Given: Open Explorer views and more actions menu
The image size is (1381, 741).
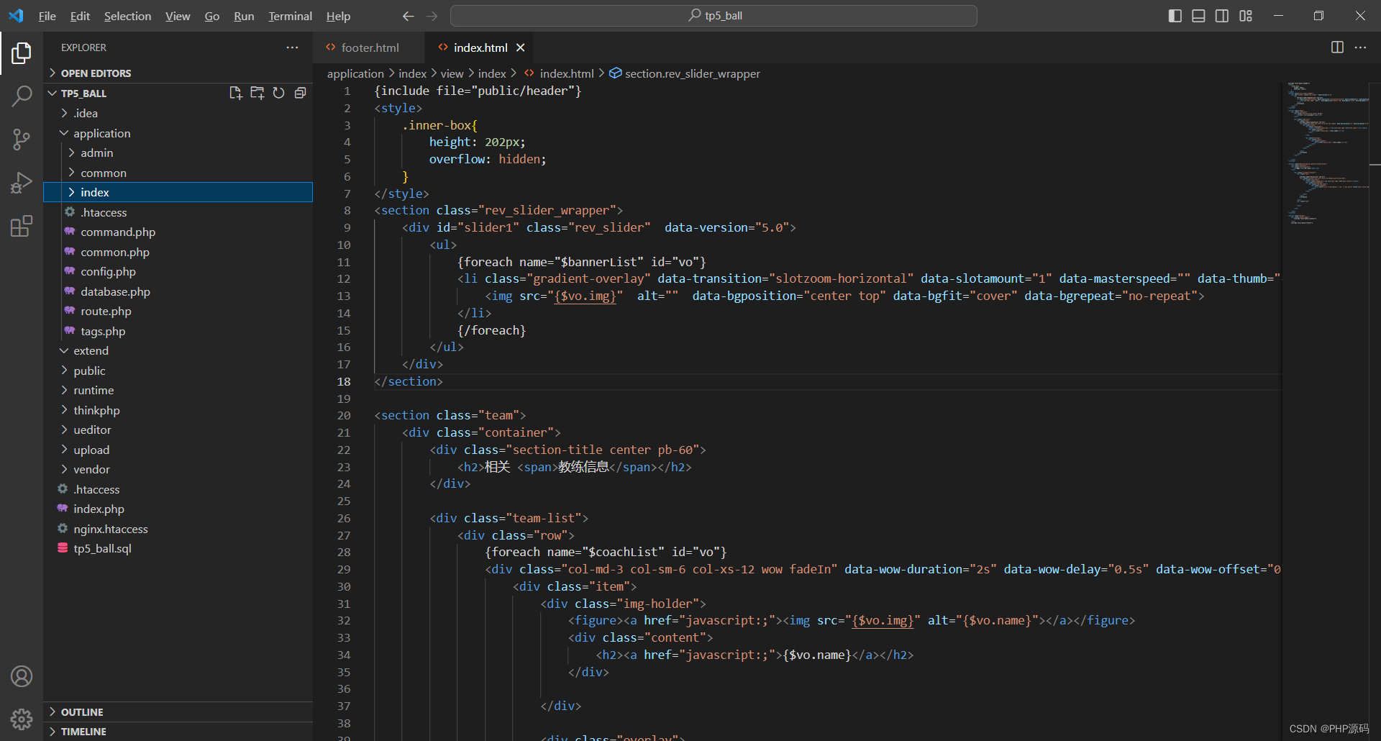Looking at the screenshot, I should [x=292, y=47].
